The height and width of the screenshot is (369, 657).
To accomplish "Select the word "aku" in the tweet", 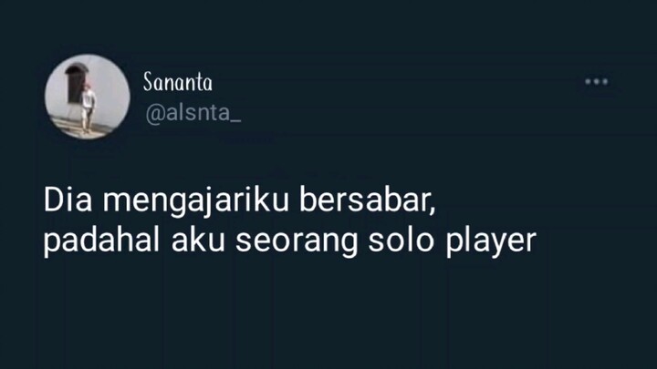I will click(198, 241).
